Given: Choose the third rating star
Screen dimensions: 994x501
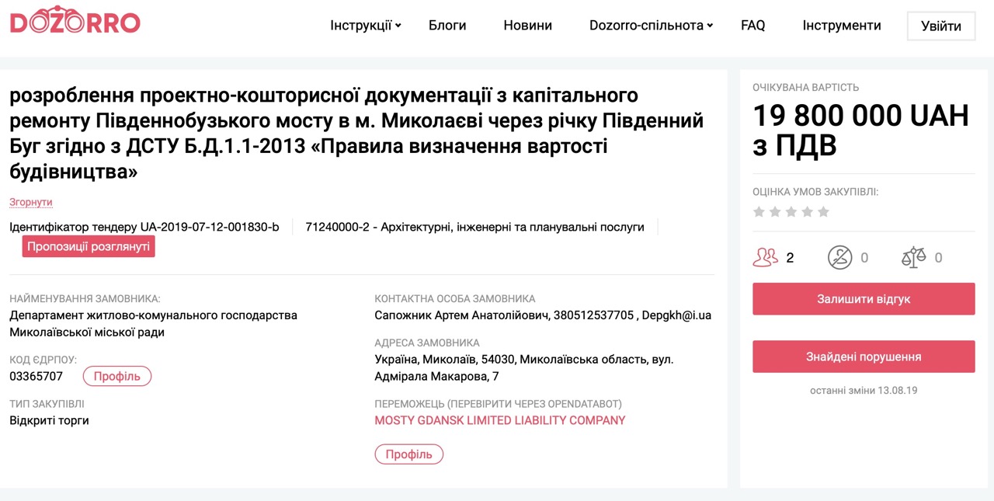Looking at the screenshot, I should pyautogui.click(x=791, y=212).
